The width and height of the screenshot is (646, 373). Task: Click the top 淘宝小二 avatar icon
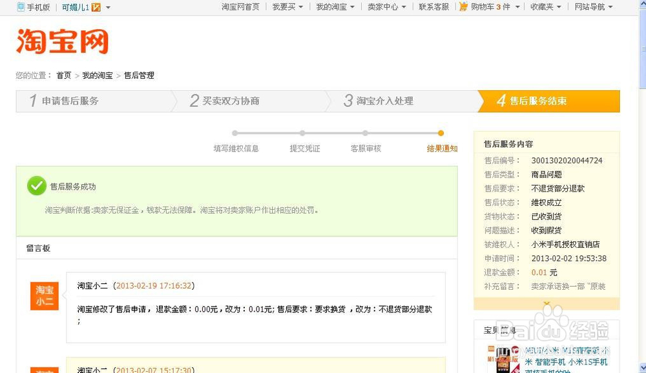point(44,296)
